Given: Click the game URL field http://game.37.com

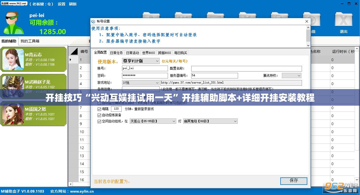Looking at the screenshot, I should 231,83.
